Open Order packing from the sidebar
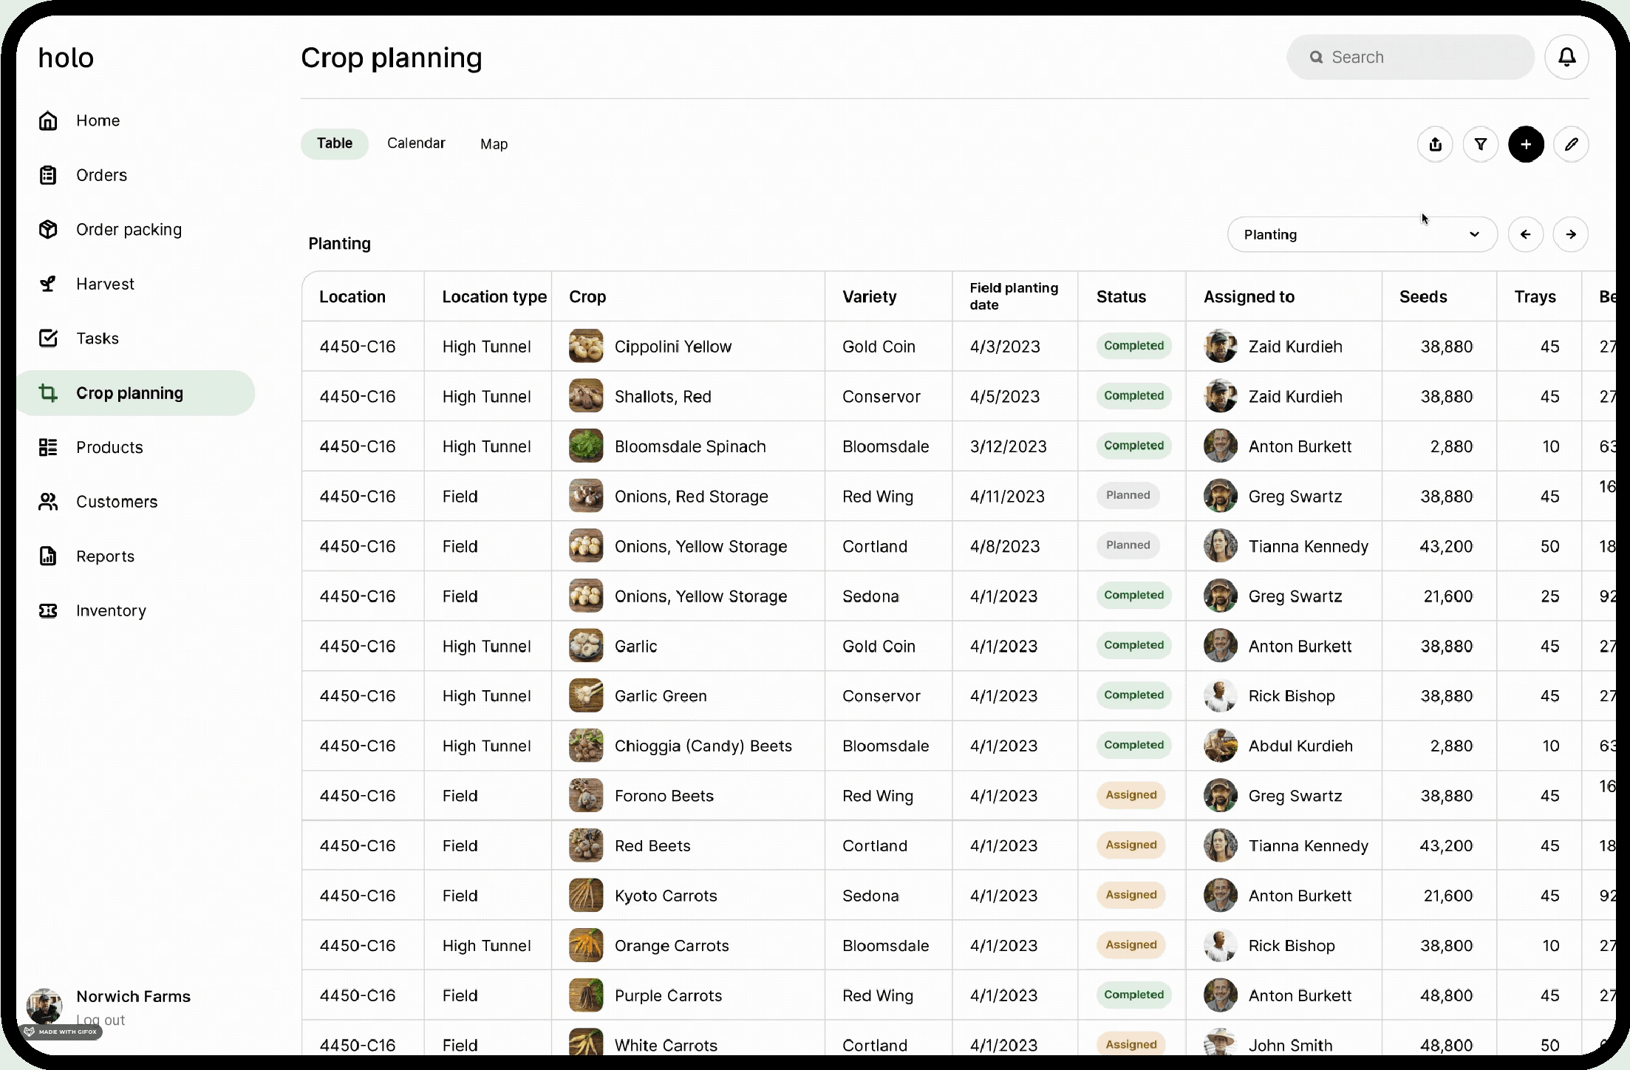This screenshot has height=1070, width=1630. [x=129, y=229]
